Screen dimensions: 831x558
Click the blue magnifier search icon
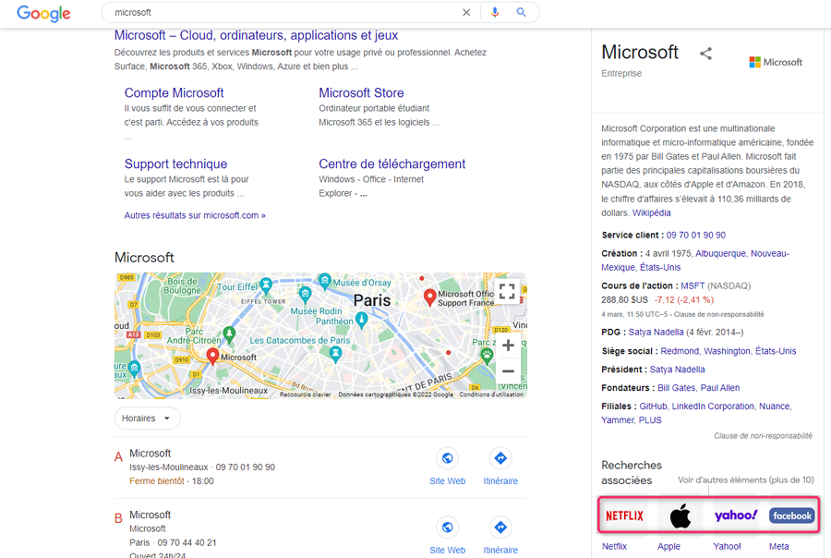pos(522,12)
